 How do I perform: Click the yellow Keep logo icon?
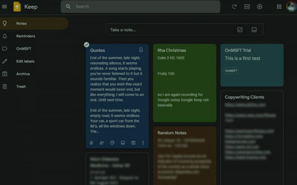pos(17,7)
